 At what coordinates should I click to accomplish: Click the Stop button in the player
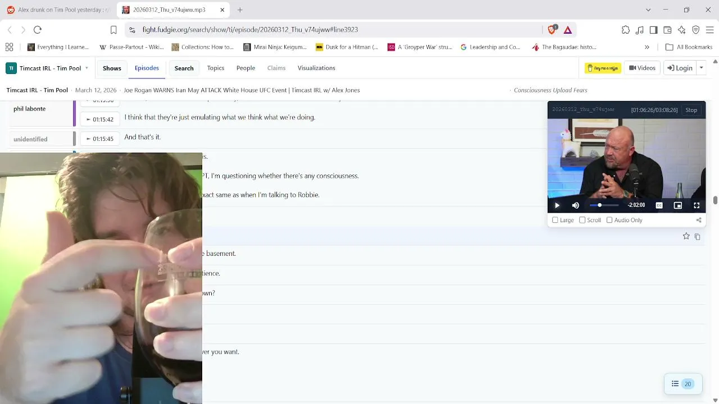[x=691, y=110]
